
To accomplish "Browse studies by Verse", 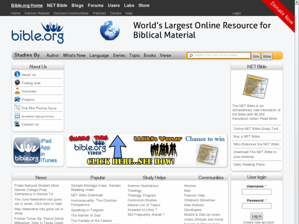I will point(165,55).
